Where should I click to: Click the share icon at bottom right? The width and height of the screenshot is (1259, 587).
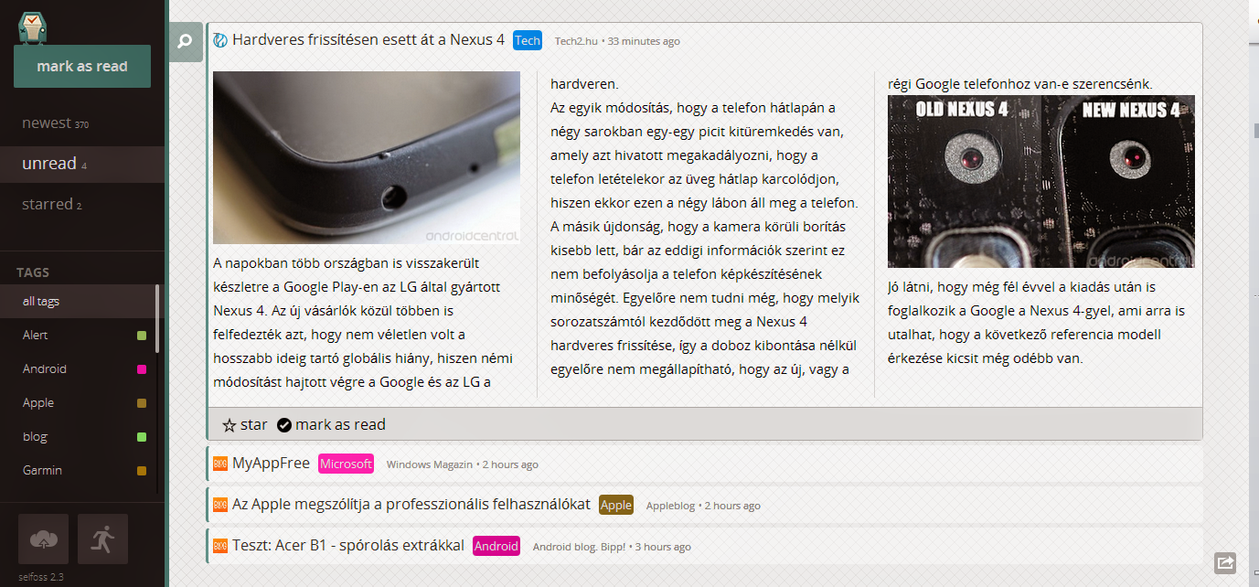1225,562
